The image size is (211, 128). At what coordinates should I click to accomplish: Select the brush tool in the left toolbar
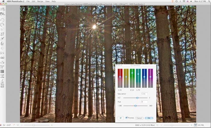point(2,38)
